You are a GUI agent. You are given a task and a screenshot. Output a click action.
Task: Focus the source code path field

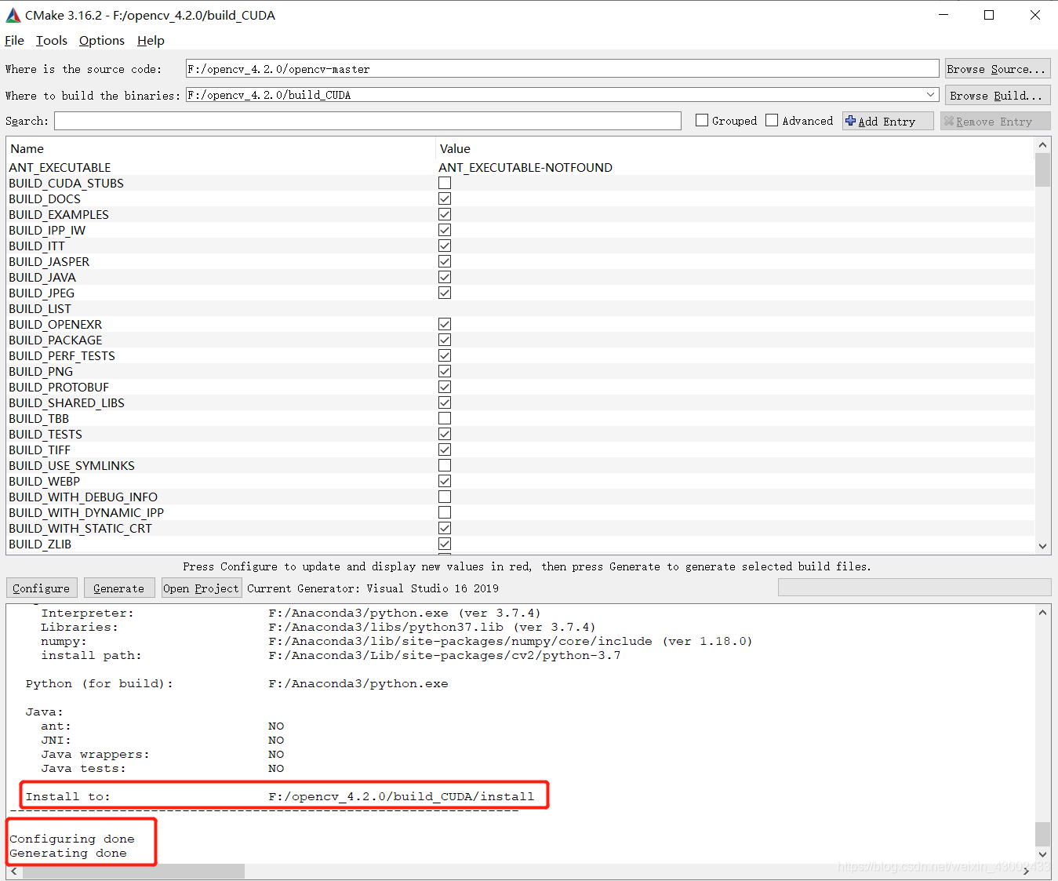click(x=562, y=69)
